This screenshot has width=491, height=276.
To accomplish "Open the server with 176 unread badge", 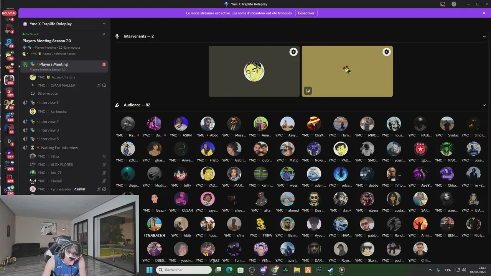I will 9,55.
